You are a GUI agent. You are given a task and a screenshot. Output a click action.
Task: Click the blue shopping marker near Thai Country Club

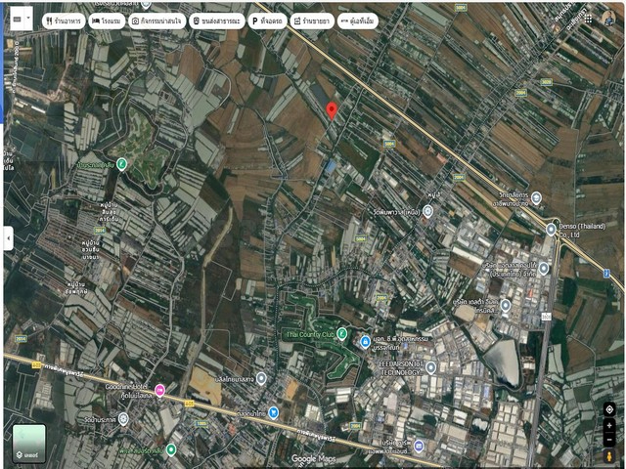(365, 341)
